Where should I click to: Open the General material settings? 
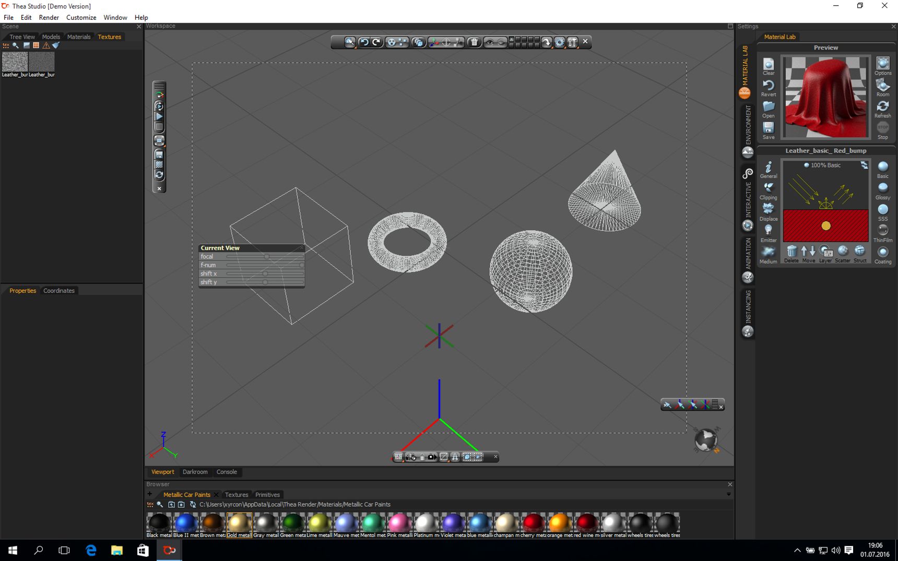point(769,170)
